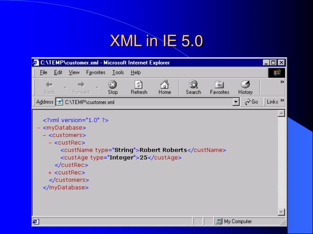Click the Back arrow toolbar icon
This screenshot has width=313, height=234.
(x=49, y=85)
